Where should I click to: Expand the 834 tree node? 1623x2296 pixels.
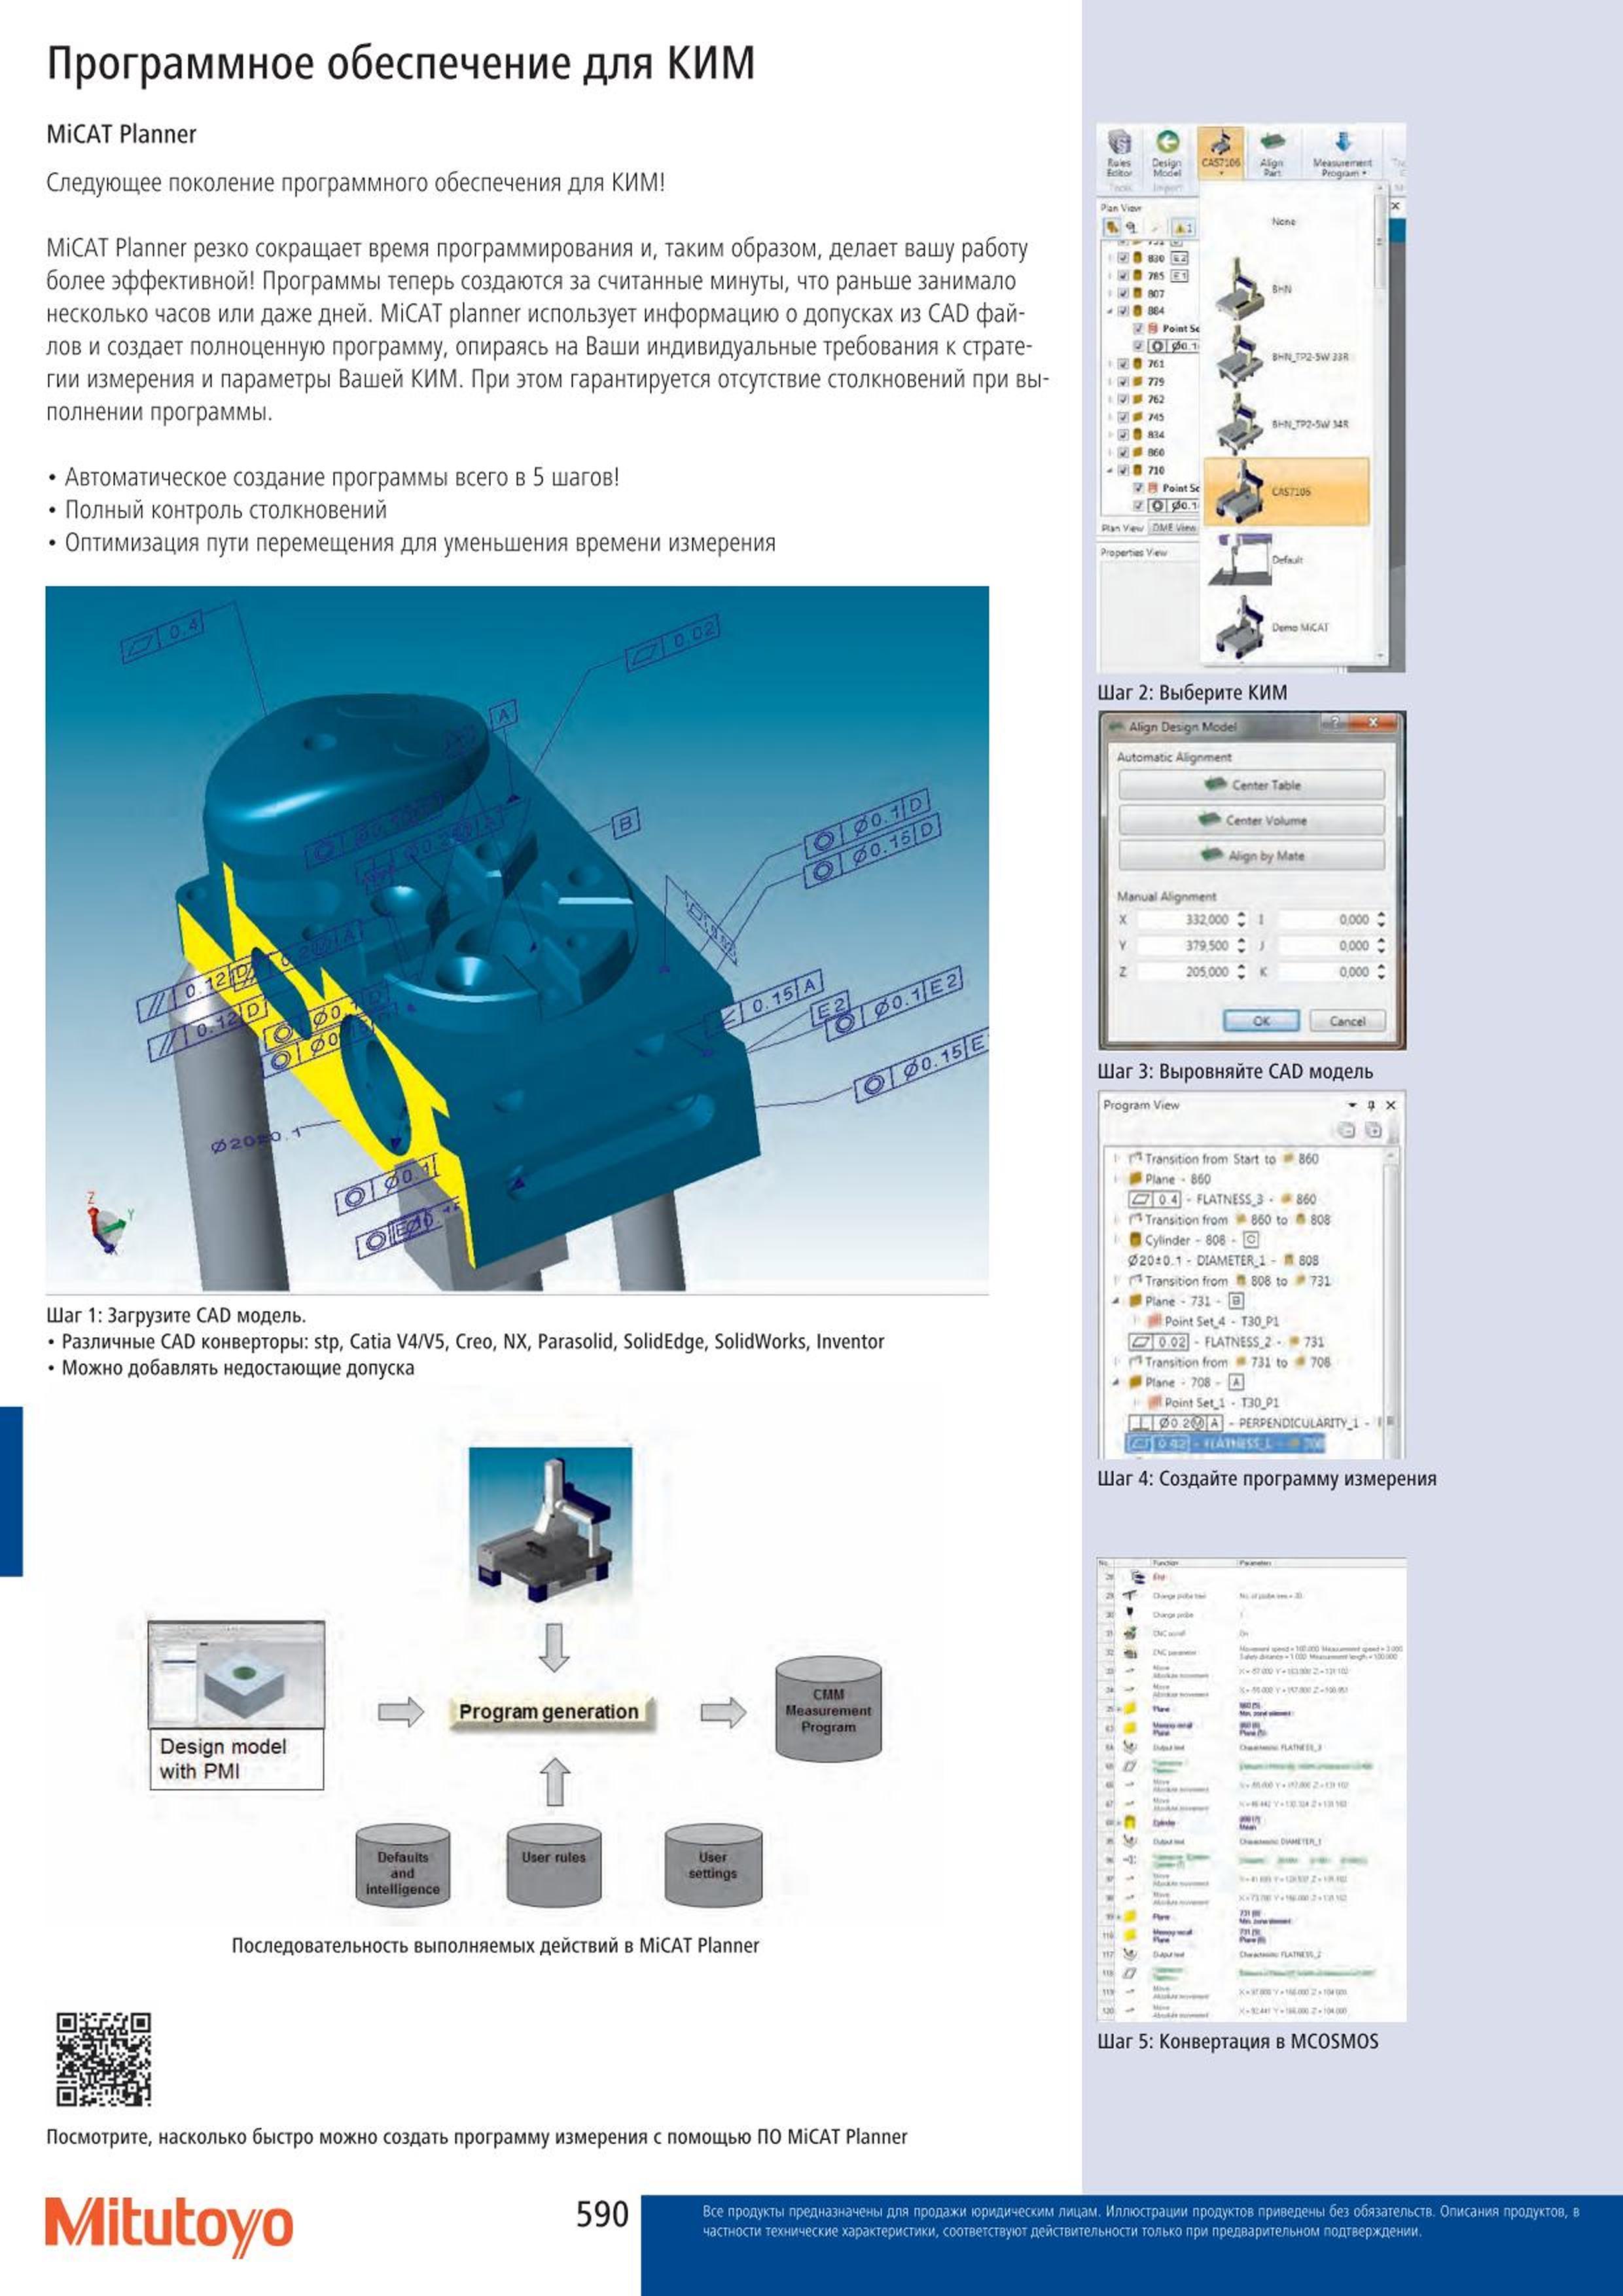click(x=1110, y=435)
